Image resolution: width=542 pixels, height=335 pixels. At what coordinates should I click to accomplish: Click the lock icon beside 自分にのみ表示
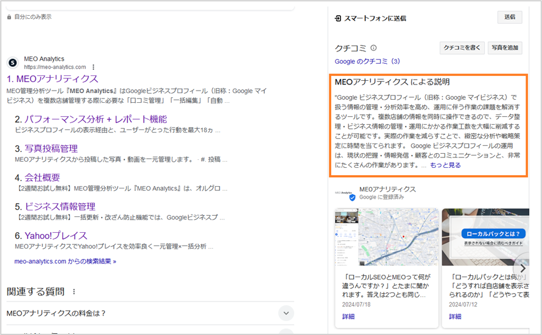pyautogui.click(x=9, y=17)
